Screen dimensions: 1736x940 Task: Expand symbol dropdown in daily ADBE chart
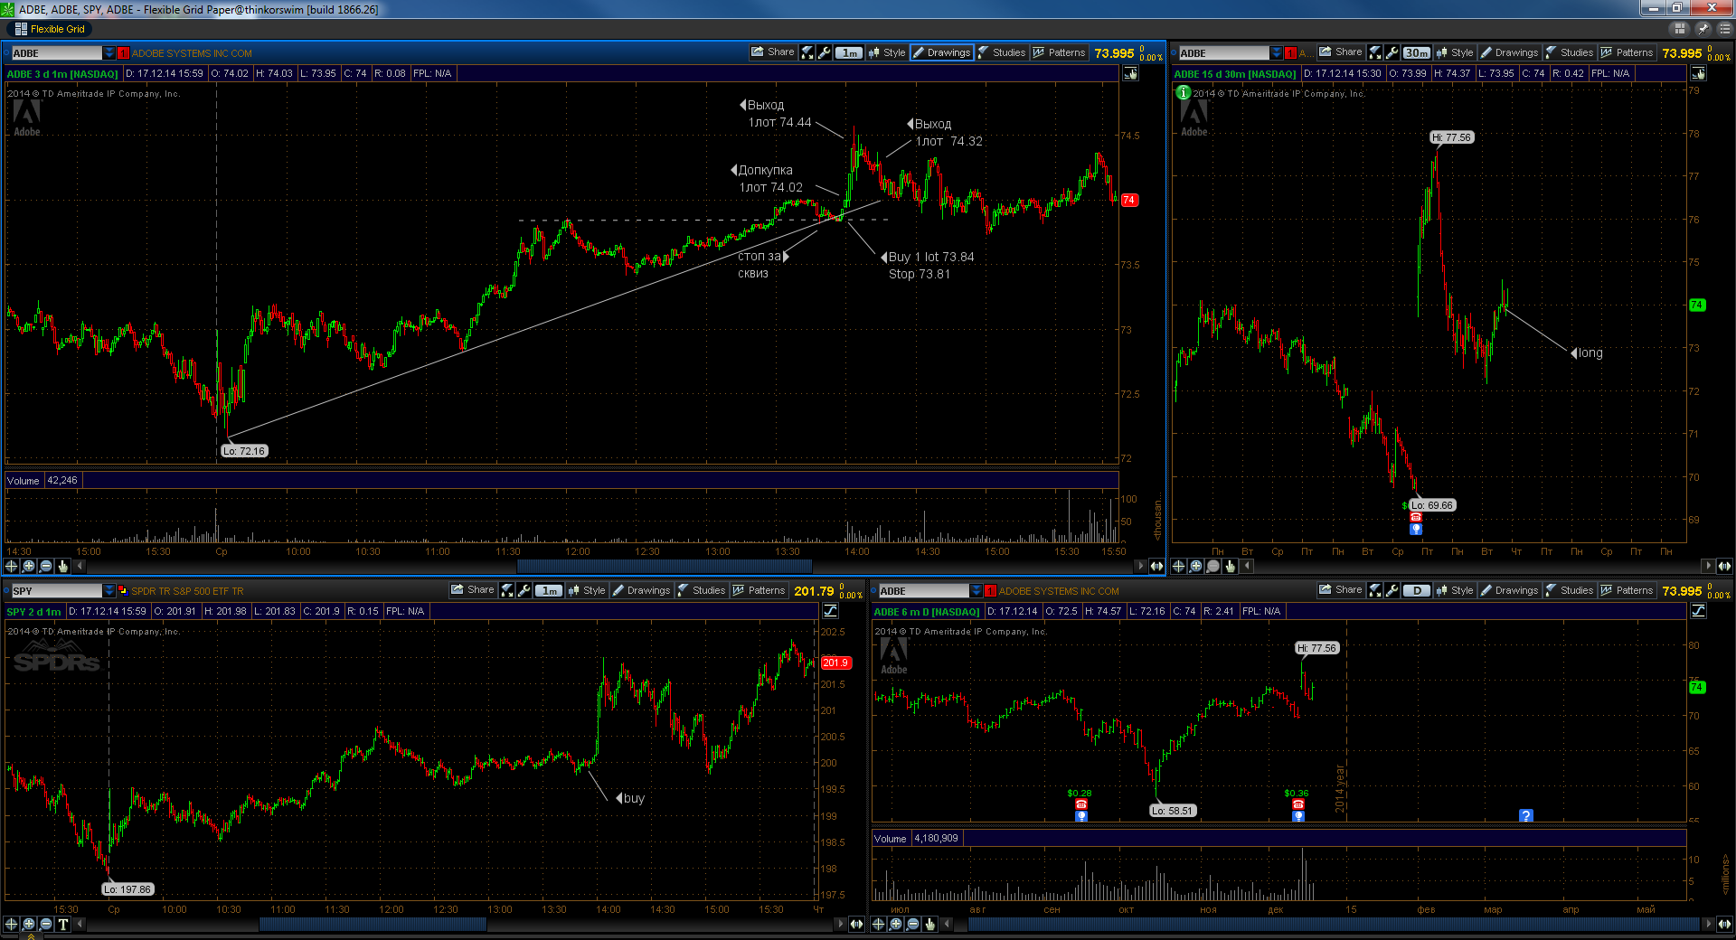coord(976,591)
